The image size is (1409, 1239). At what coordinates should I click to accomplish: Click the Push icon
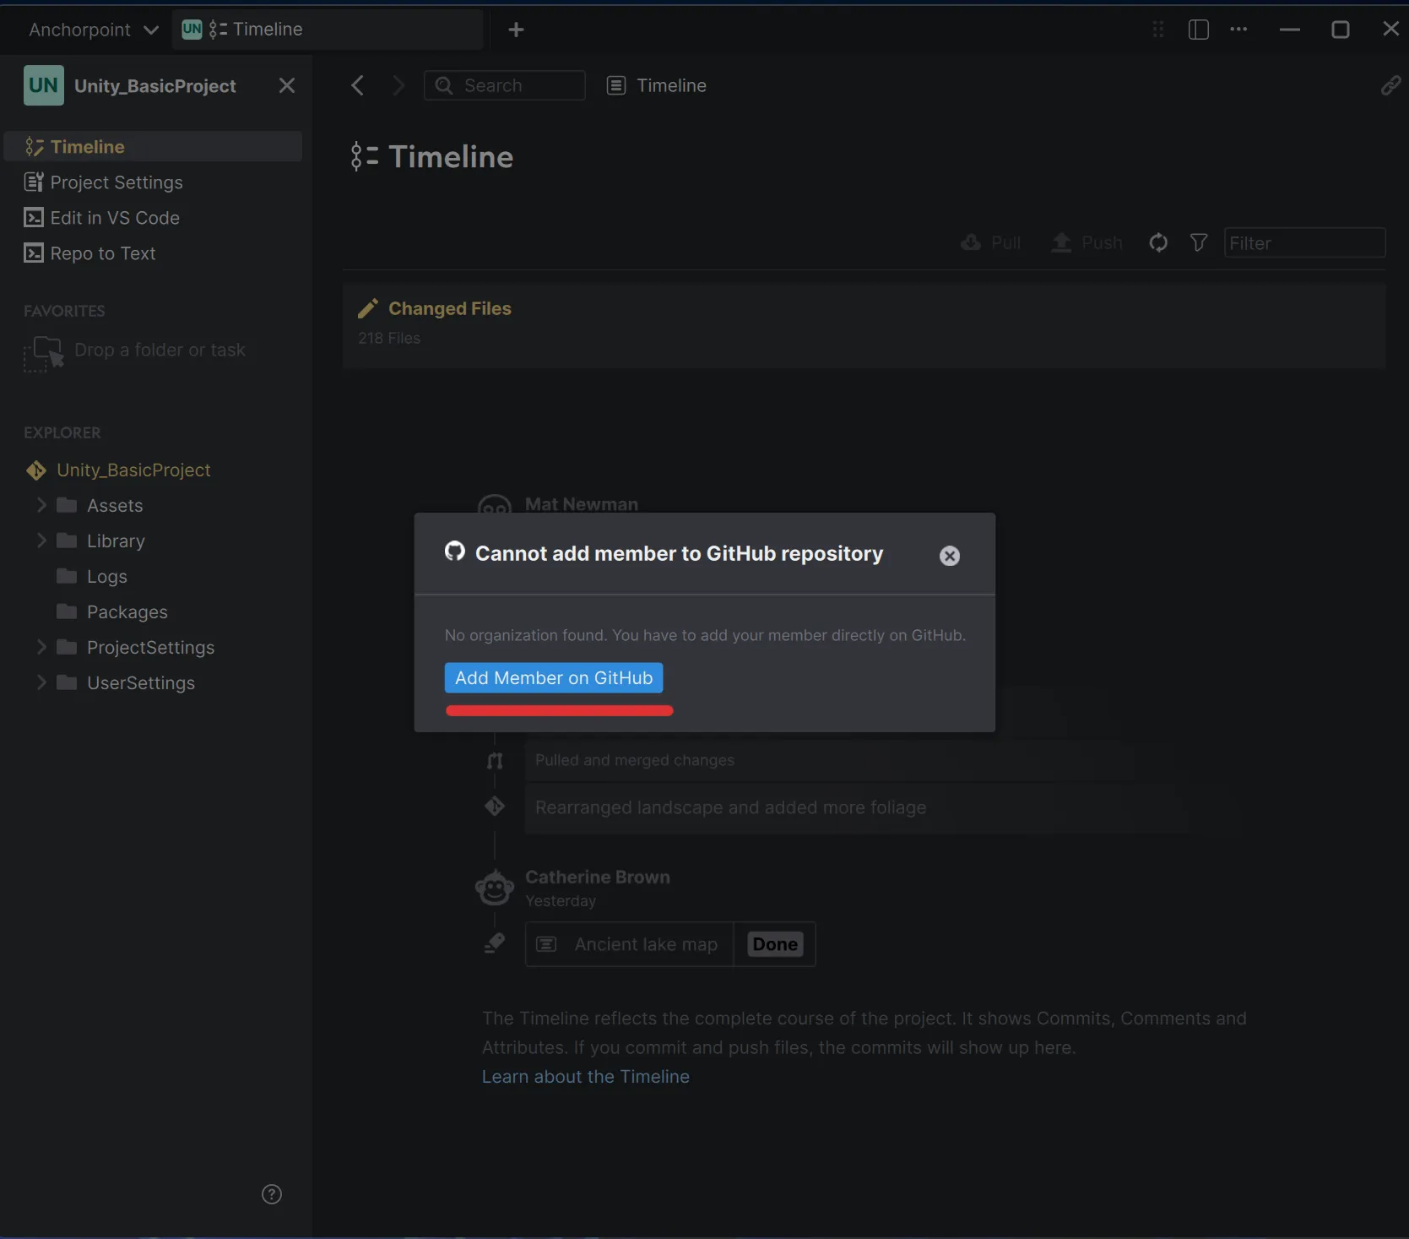point(1060,242)
